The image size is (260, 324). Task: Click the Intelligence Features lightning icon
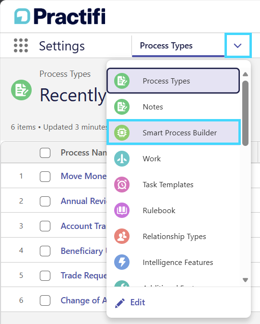click(x=122, y=262)
